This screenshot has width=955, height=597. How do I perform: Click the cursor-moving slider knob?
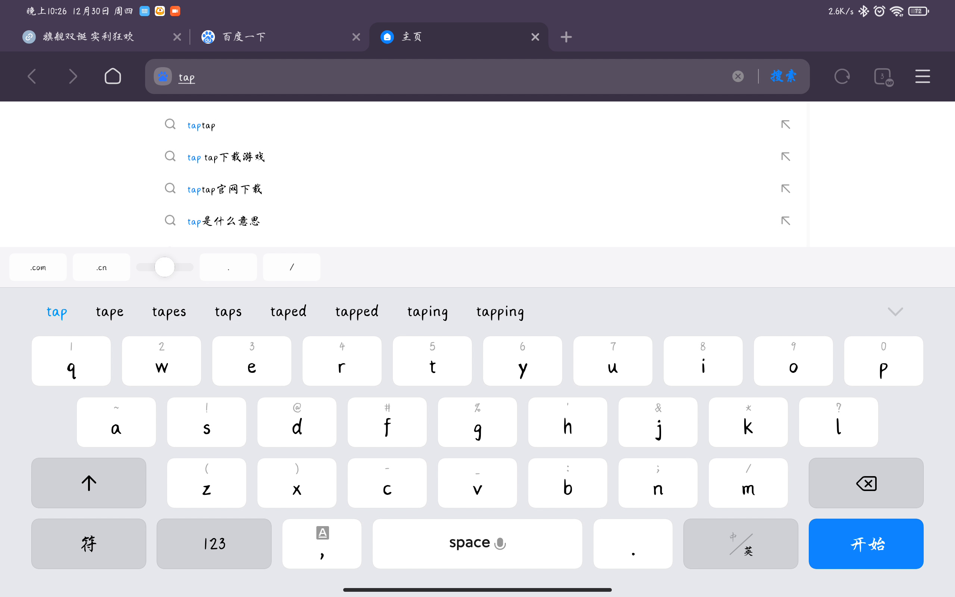pyautogui.click(x=165, y=267)
